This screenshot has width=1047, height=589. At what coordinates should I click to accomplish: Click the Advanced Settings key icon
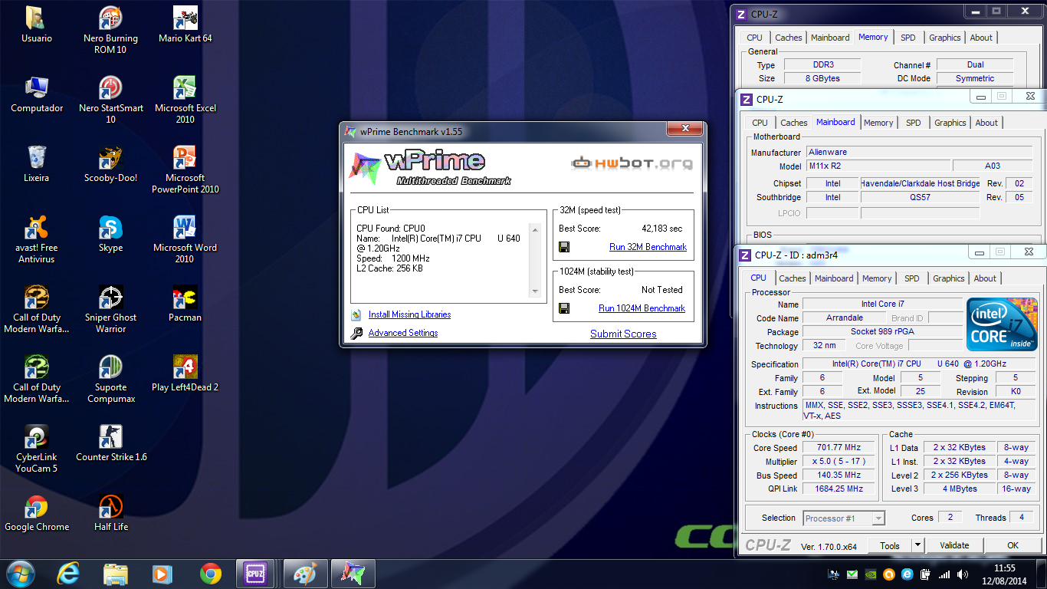pos(356,334)
